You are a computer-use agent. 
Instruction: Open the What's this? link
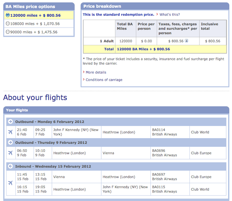click(x=170, y=15)
